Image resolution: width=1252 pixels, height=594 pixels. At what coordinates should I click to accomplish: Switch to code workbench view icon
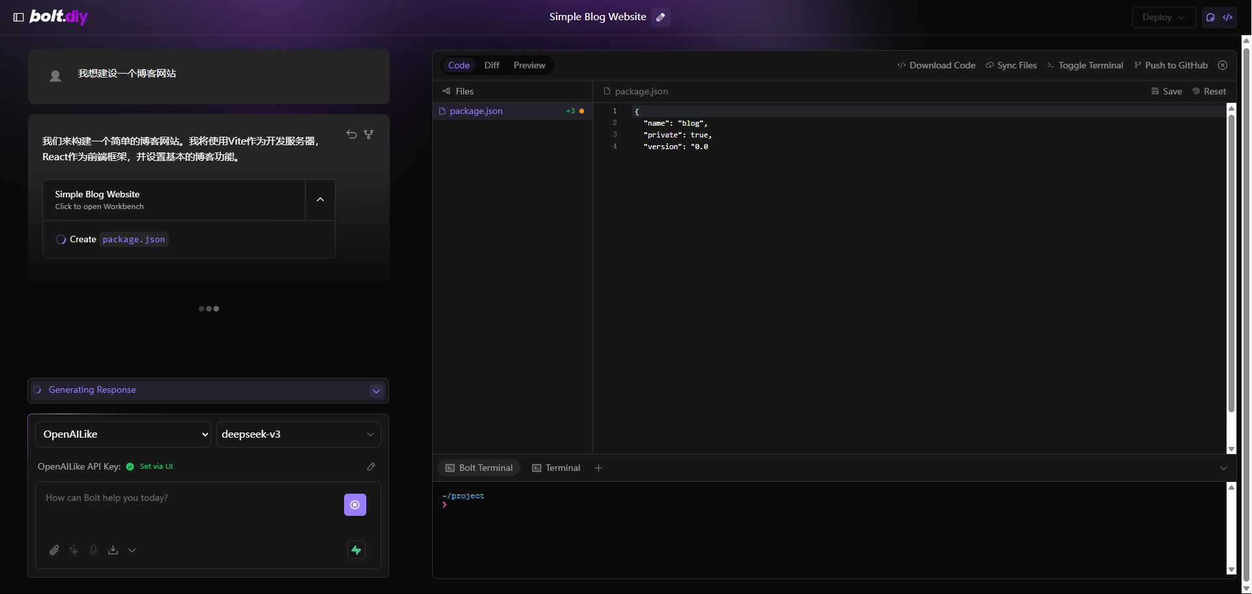1227,18
